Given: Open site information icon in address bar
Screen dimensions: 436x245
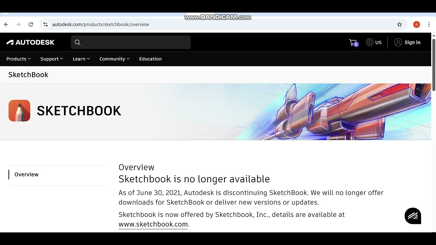Looking at the screenshot, I should [46, 24].
